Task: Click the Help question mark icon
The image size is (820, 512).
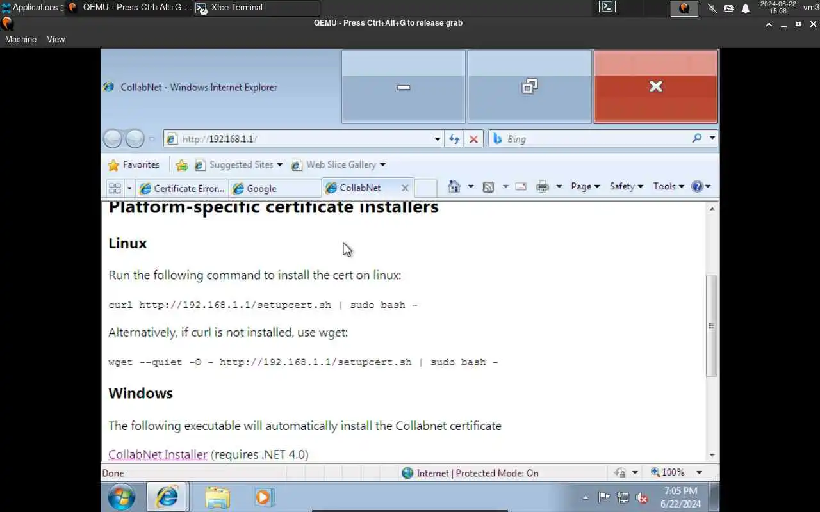Action: (698, 186)
